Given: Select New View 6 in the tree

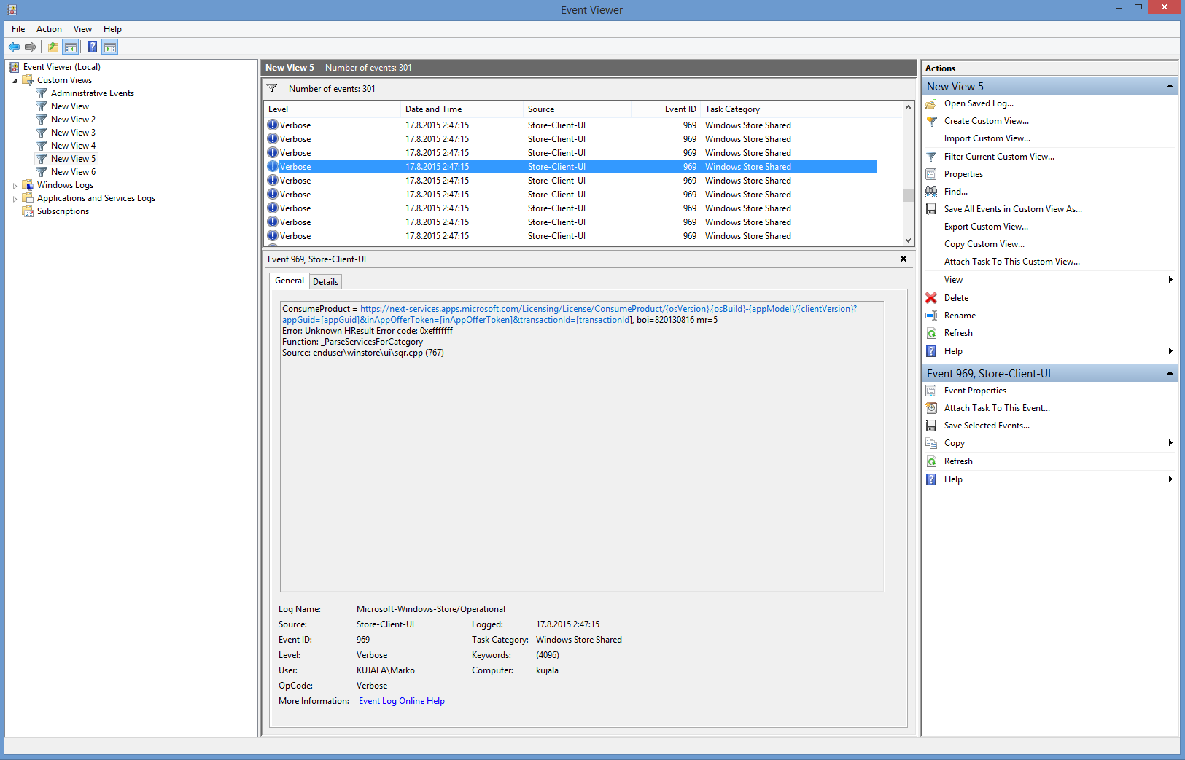Looking at the screenshot, I should click(73, 172).
